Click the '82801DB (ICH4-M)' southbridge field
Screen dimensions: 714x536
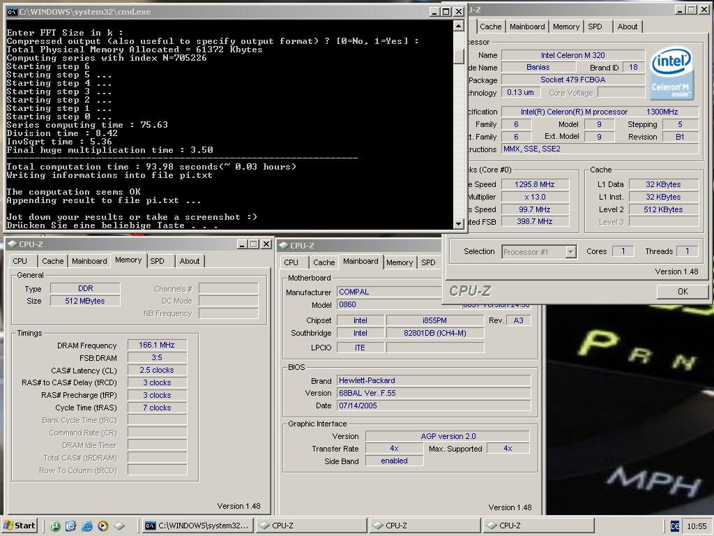[435, 333]
